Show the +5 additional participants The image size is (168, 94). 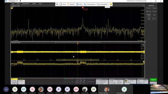click(x=6, y=89)
